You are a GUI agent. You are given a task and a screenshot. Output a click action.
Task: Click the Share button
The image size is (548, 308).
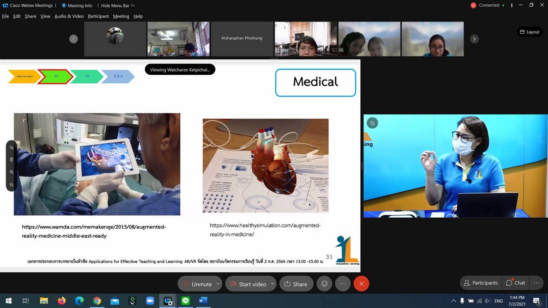296,284
